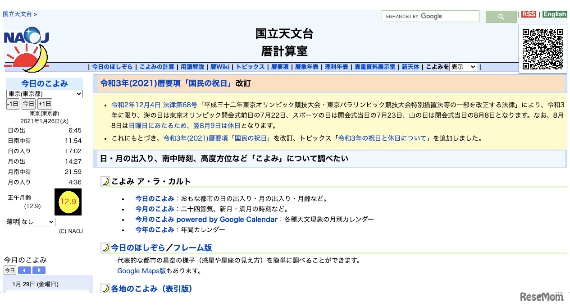The height and width of the screenshot is (307, 570).
Task: Open 今日のこよみ link in the bullet list
Action: 155,198
